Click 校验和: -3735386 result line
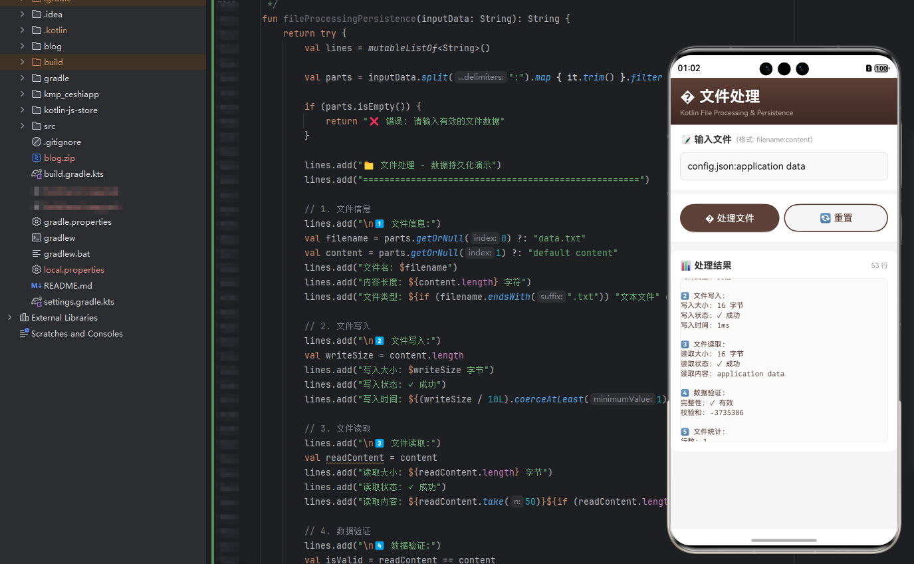The width and height of the screenshot is (914, 564). click(x=712, y=413)
